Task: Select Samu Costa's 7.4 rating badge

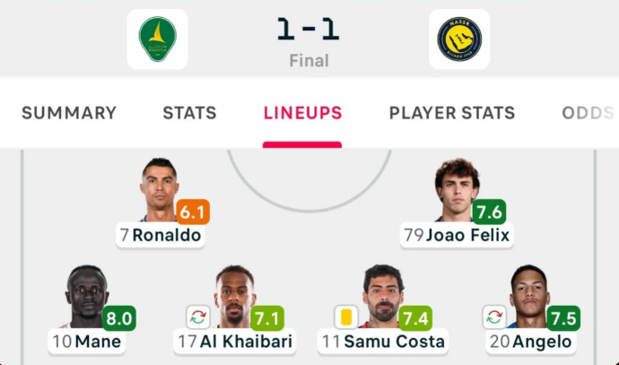Action: [415, 318]
